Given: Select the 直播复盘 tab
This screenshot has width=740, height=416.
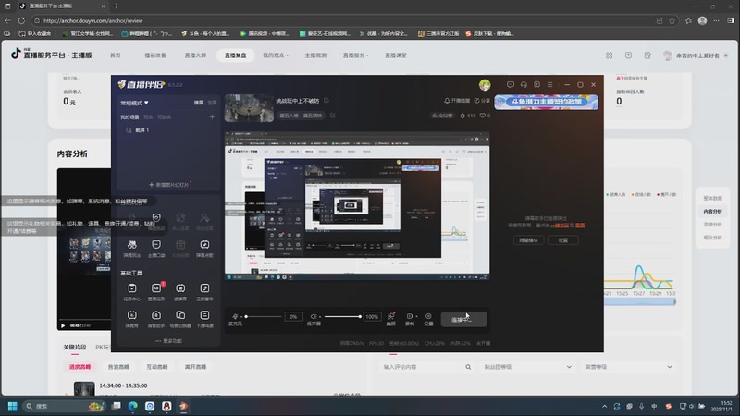Looking at the screenshot, I should coord(235,55).
